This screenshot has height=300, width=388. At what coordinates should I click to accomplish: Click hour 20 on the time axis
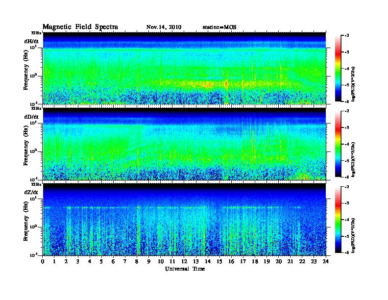[x=279, y=262]
